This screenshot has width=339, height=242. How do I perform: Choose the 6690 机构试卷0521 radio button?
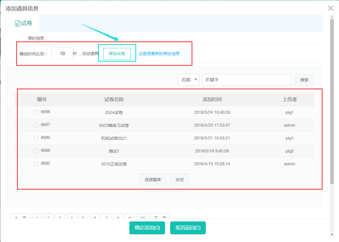point(36,138)
